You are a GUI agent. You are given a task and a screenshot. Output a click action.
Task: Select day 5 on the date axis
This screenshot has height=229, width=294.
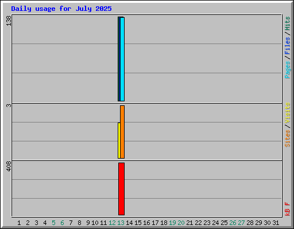[x=53, y=223]
